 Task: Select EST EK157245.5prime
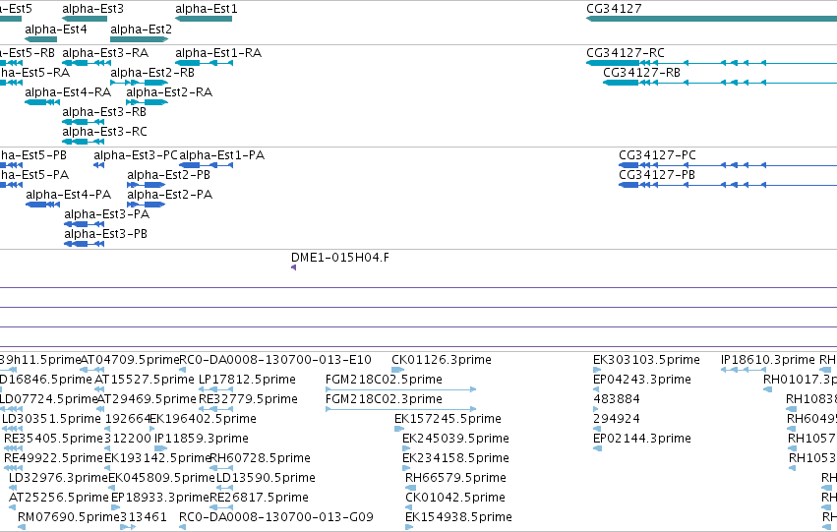pos(448,419)
